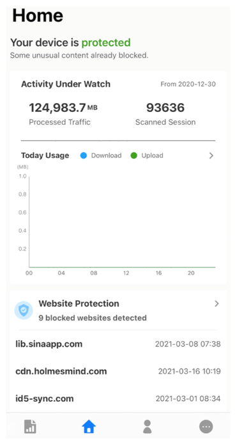Open blocked site id5-sync.com entry

point(118,399)
